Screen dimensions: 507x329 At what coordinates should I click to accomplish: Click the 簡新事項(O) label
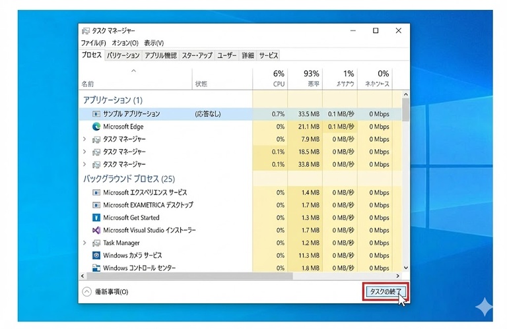click(112, 292)
